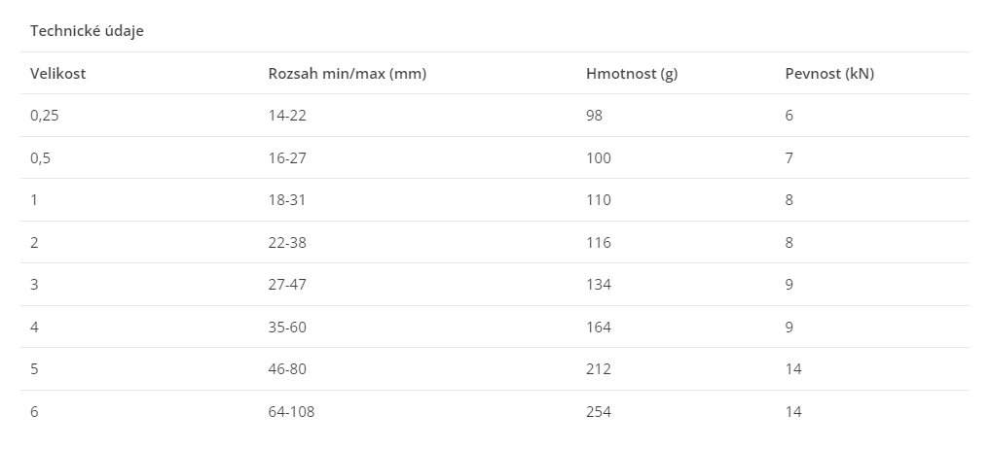Click the Pevnost (kN) column header
991x449 pixels.
[829, 73]
